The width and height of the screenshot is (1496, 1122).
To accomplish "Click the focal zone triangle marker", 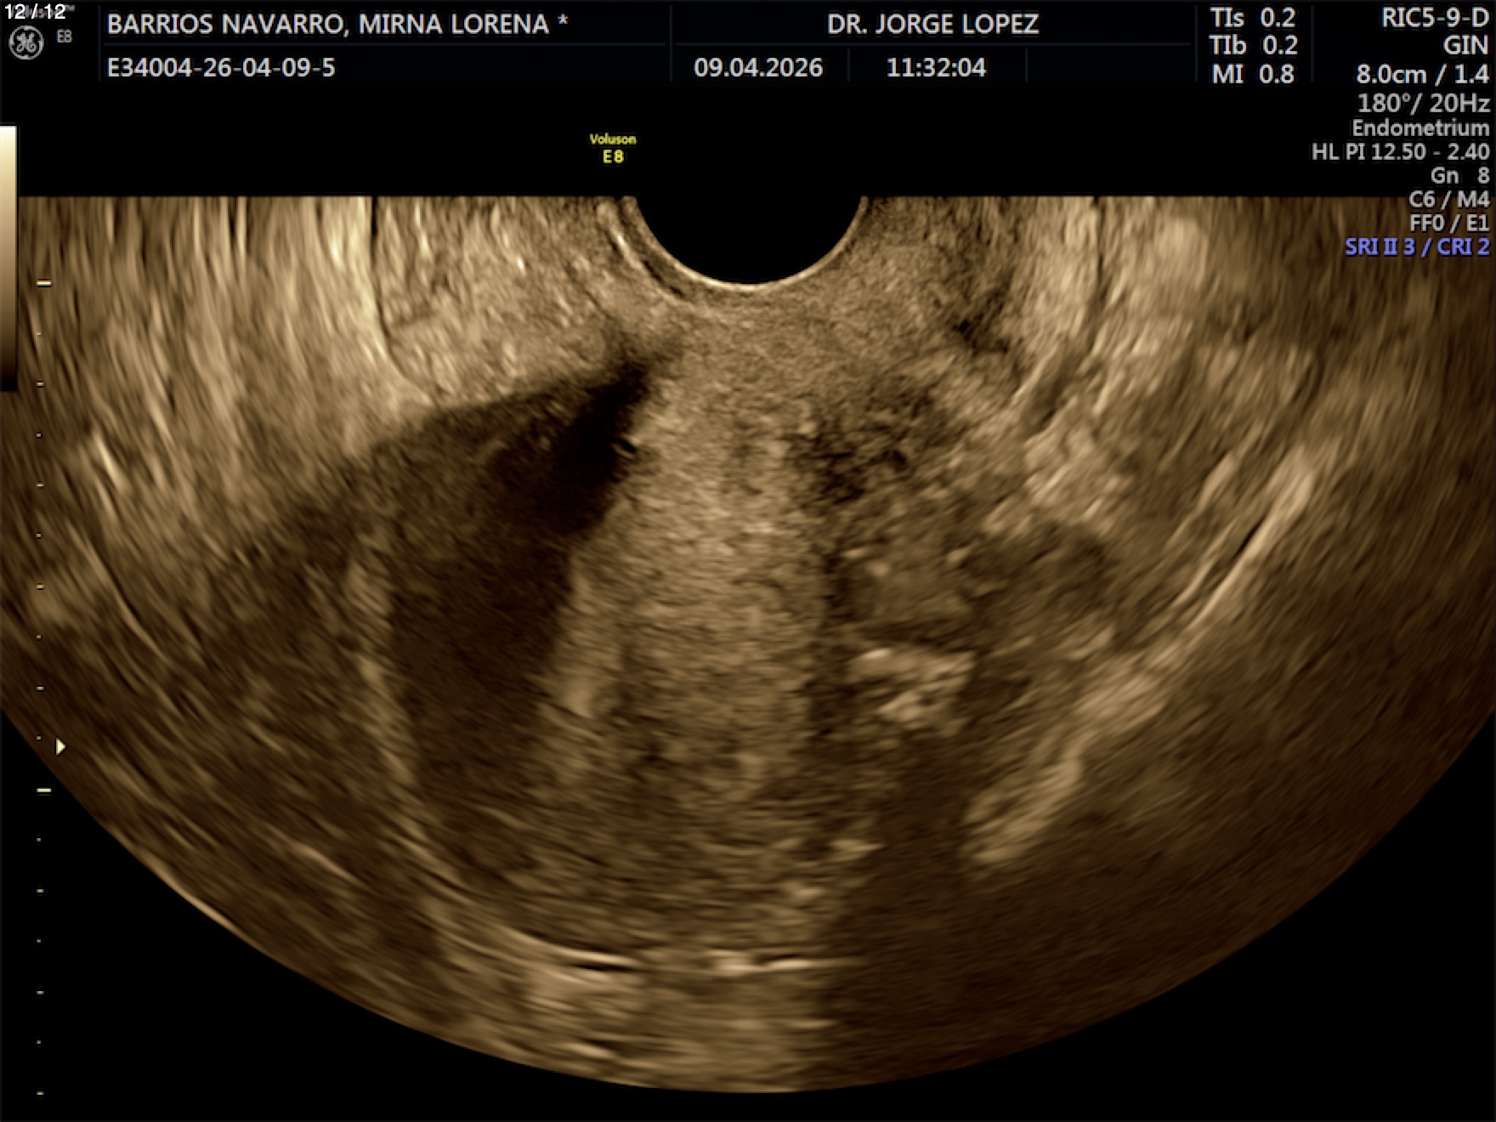I will 60,746.
